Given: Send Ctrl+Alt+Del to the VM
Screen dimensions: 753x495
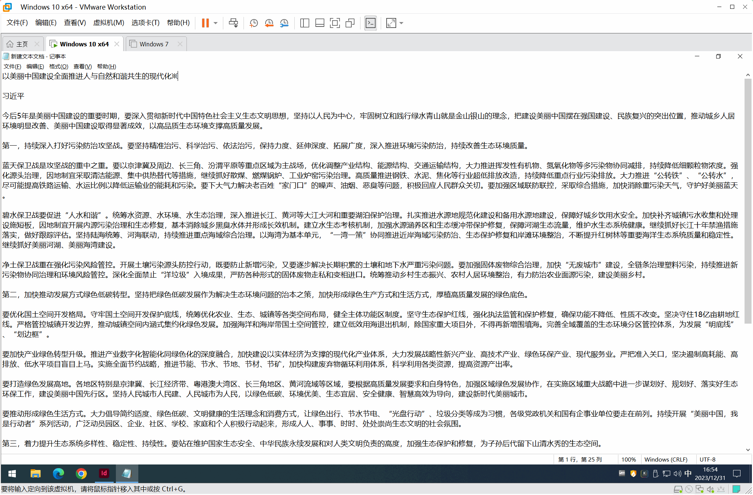Looking at the screenshot, I should coord(233,23).
